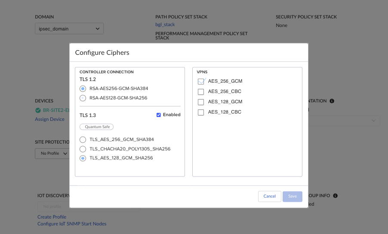388x234 pixels.
Task: Check the AES_128_CBC VPN cipher
Action: point(201,112)
